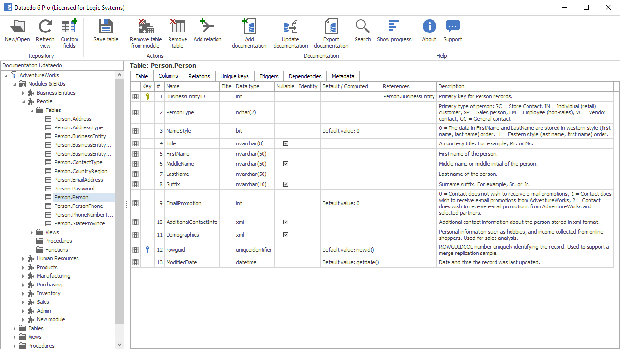This screenshot has width=620, height=349.
Task: Expand the Human Resources module
Action: click(x=23, y=259)
